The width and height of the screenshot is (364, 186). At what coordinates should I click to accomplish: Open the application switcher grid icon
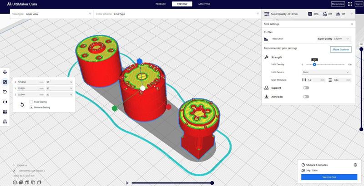350,4
